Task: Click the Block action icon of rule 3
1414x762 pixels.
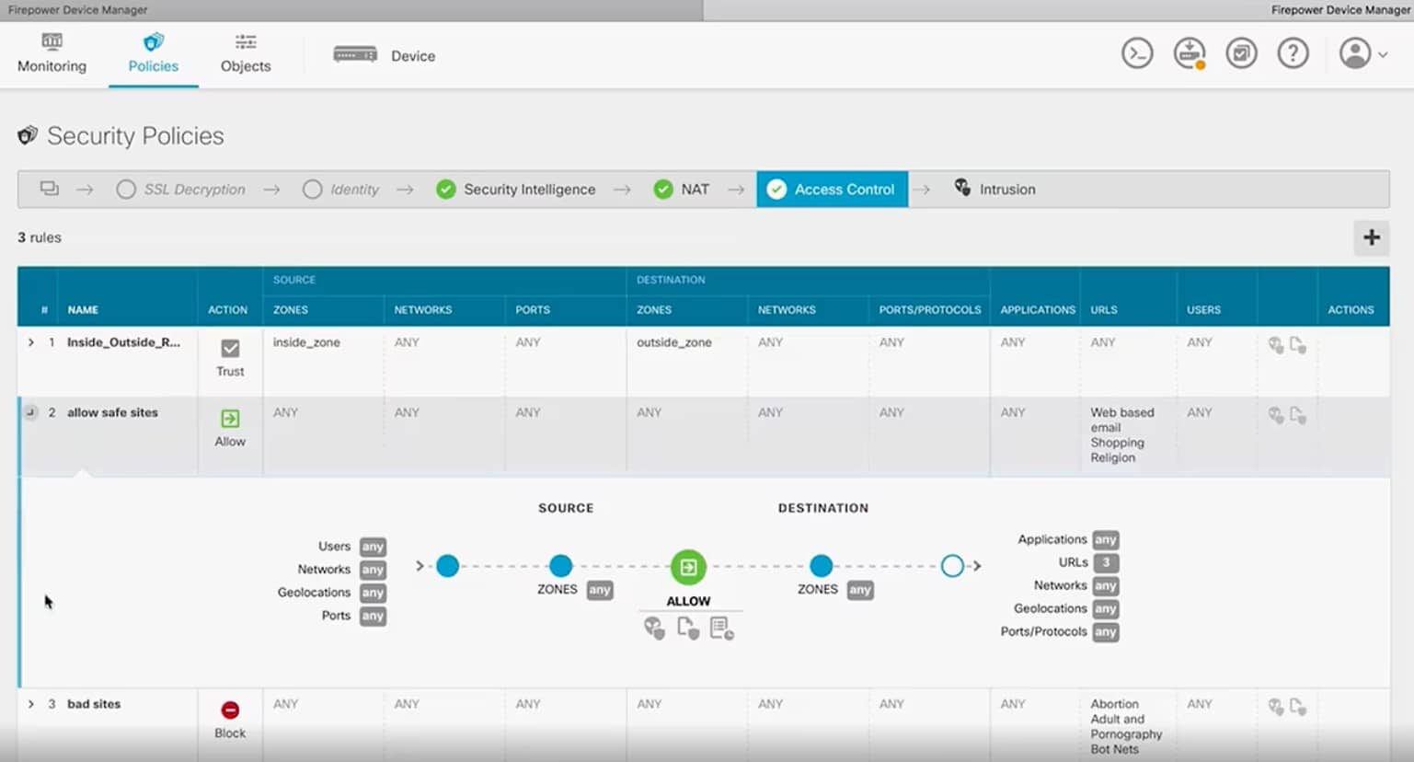Action: pyautogui.click(x=230, y=710)
